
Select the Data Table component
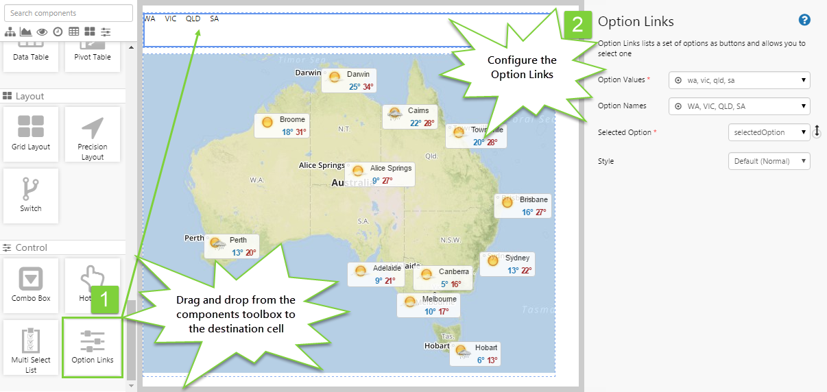click(x=31, y=56)
